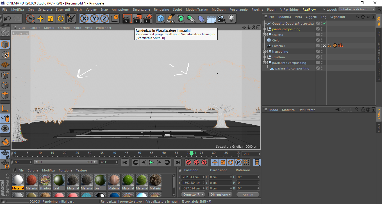382x204 pixels.
Task: Open the Render View clapperboard icon
Action: click(x=127, y=19)
